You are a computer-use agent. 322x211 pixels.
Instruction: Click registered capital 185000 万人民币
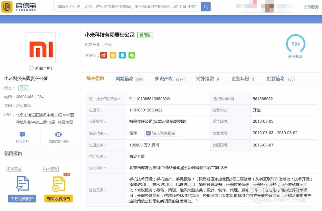coord(144,145)
